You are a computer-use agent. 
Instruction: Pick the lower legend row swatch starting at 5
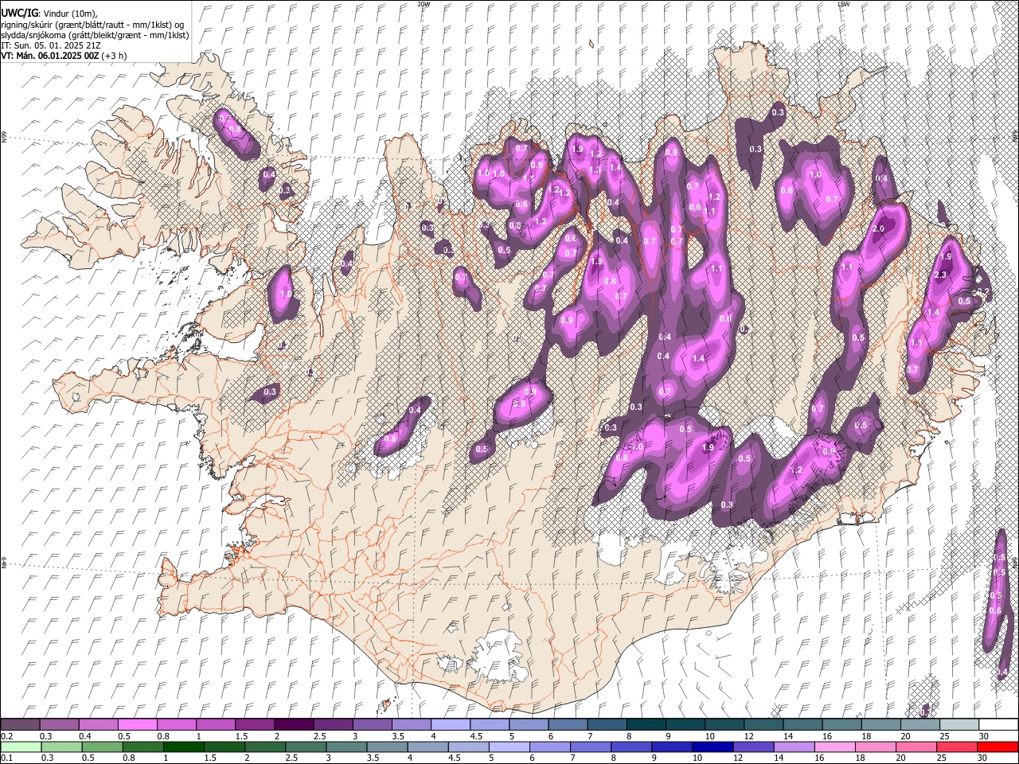(x=508, y=746)
